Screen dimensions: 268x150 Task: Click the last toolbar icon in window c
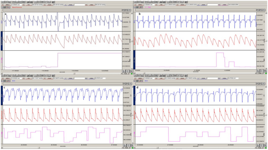[53, 76]
